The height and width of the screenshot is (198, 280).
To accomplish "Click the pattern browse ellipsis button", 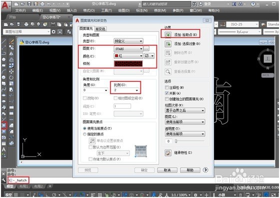I will click(146, 48).
